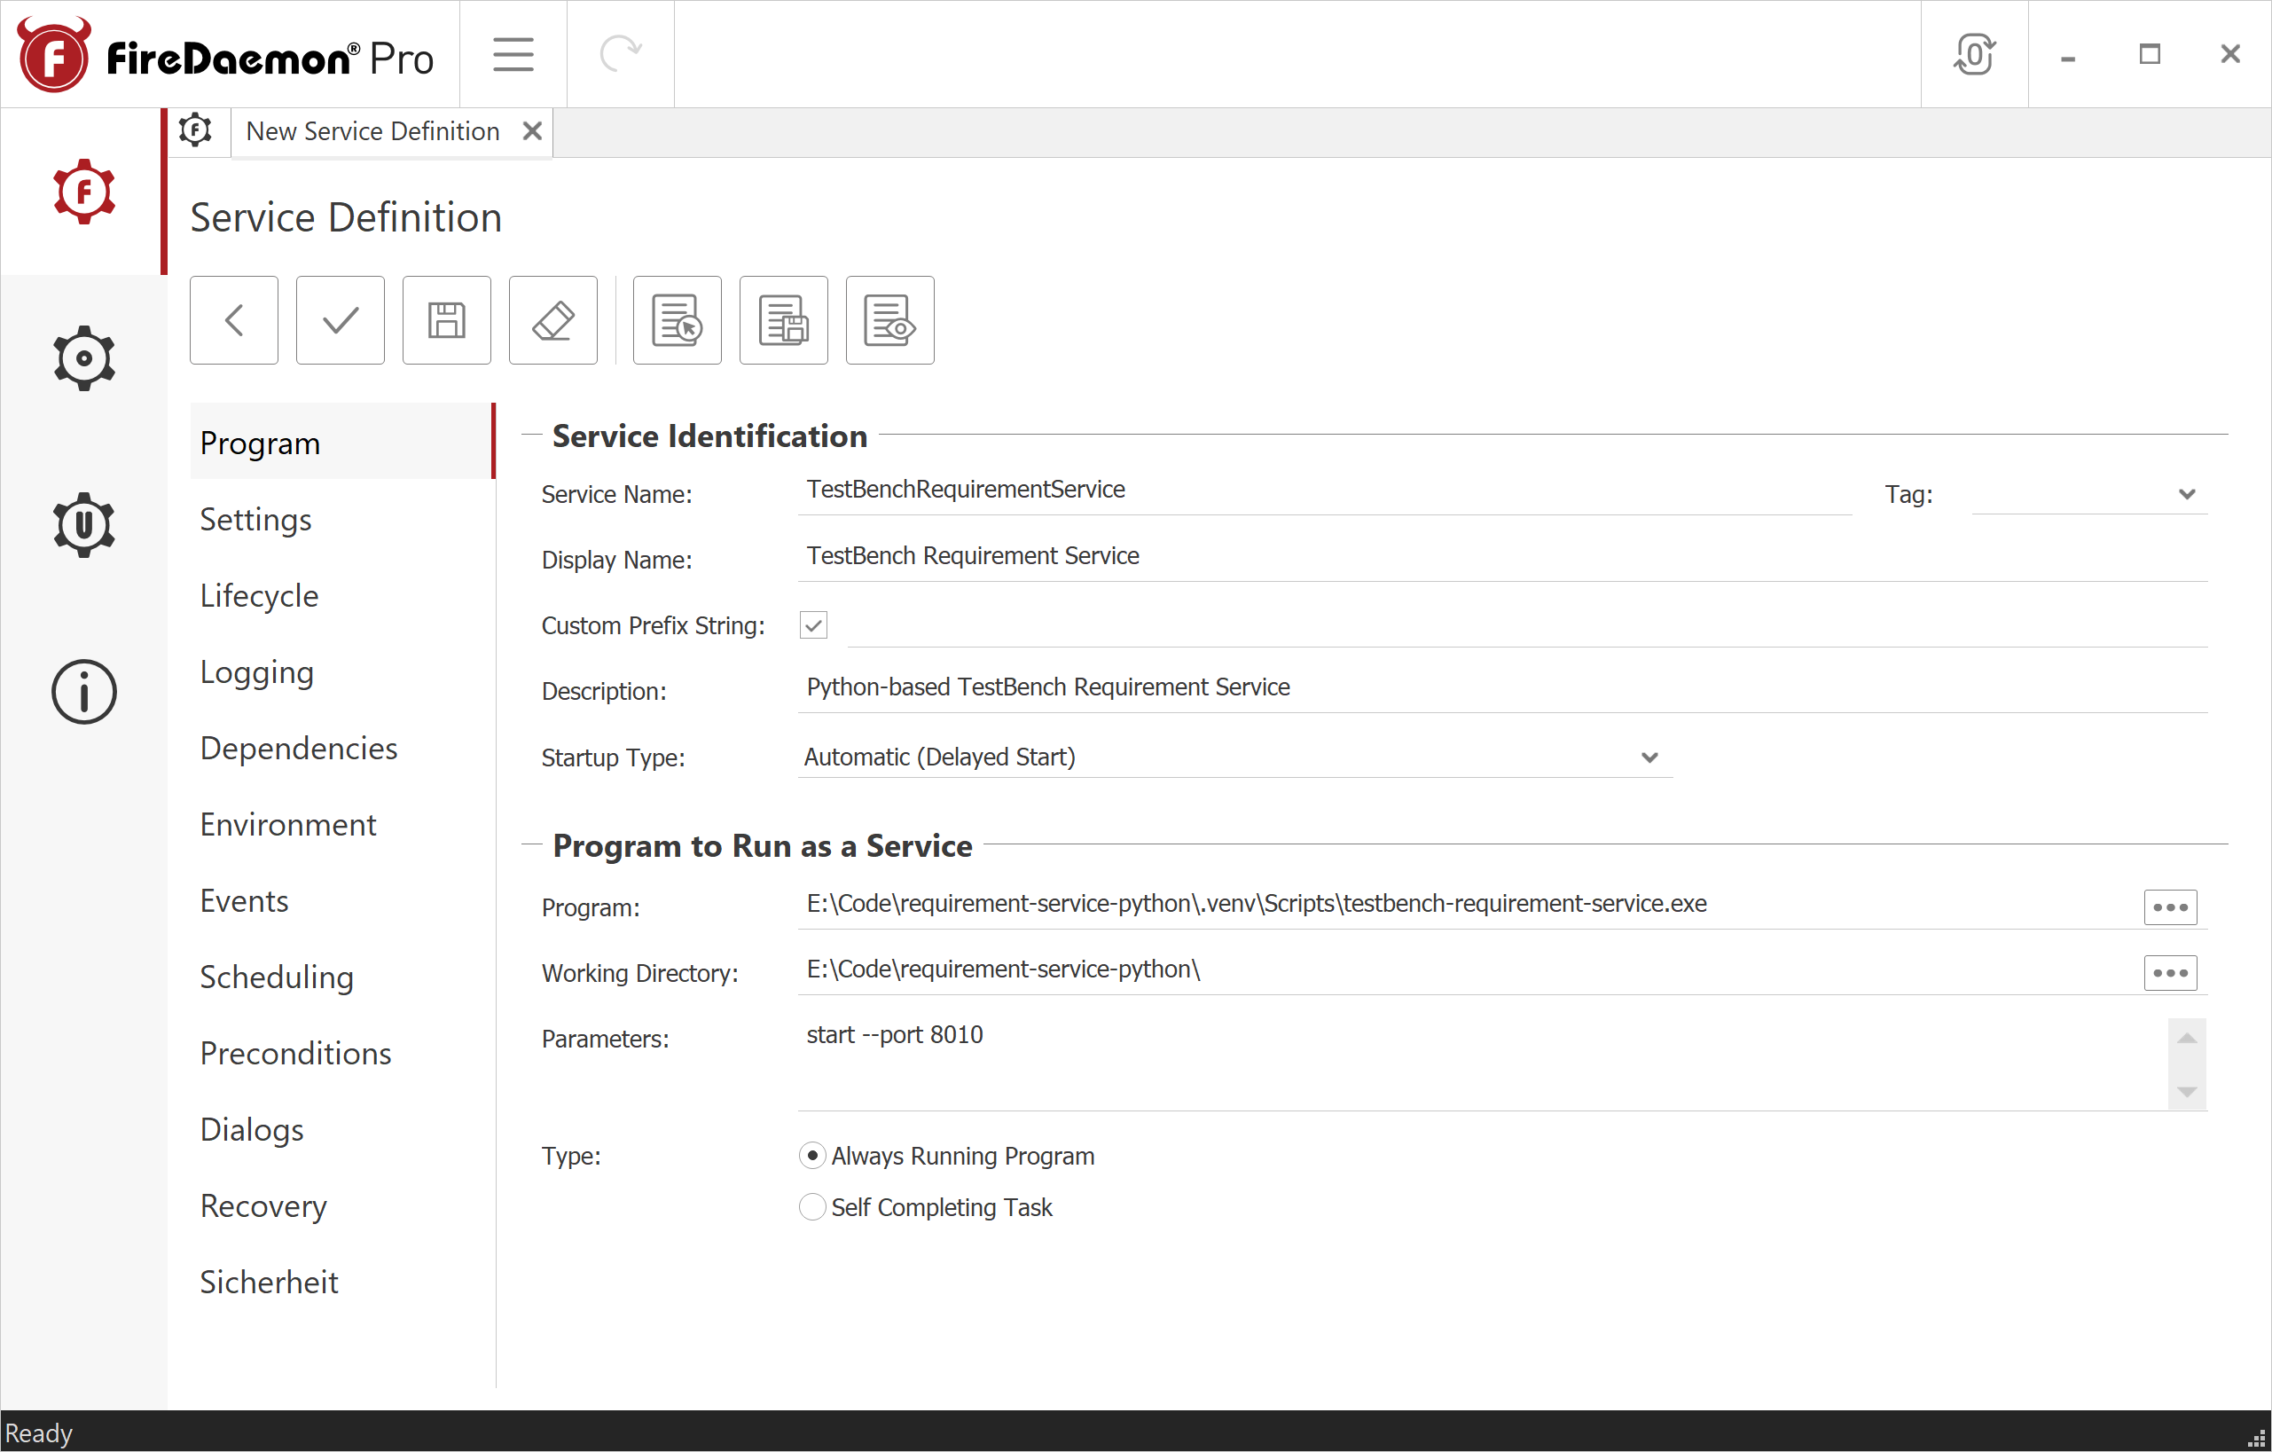The image size is (2272, 1452).
Task: Expand the Tag dropdown
Action: pos(2186,493)
